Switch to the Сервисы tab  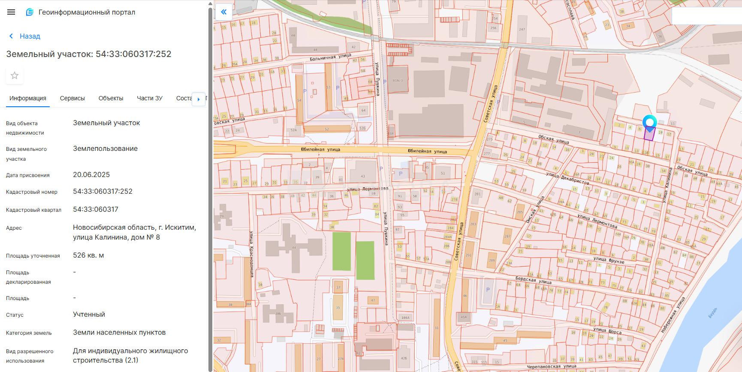click(72, 98)
